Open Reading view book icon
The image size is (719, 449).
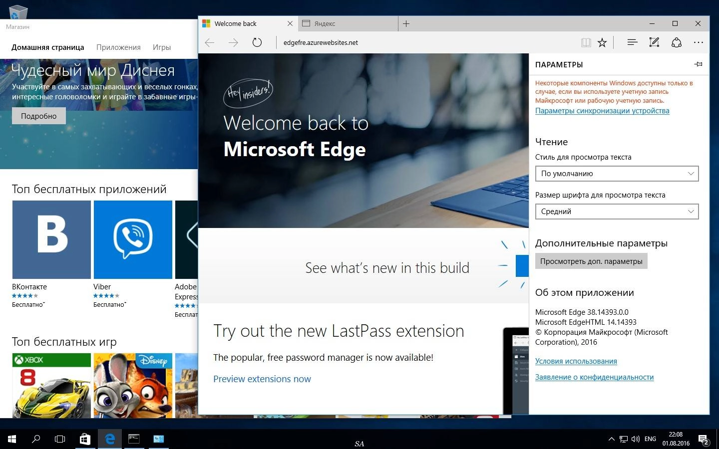point(586,42)
